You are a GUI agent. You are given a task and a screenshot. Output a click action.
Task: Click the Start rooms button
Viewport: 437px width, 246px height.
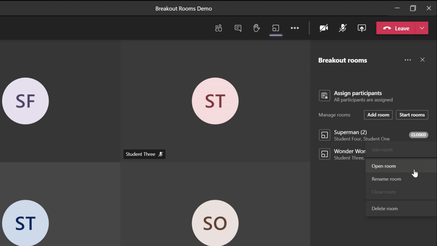pyautogui.click(x=412, y=115)
